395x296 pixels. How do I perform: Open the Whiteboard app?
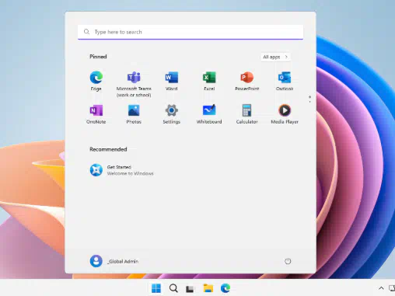tap(209, 114)
